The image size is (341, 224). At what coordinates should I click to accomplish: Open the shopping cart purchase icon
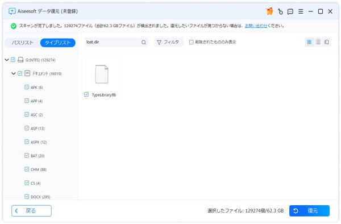pyautogui.click(x=269, y=11)
